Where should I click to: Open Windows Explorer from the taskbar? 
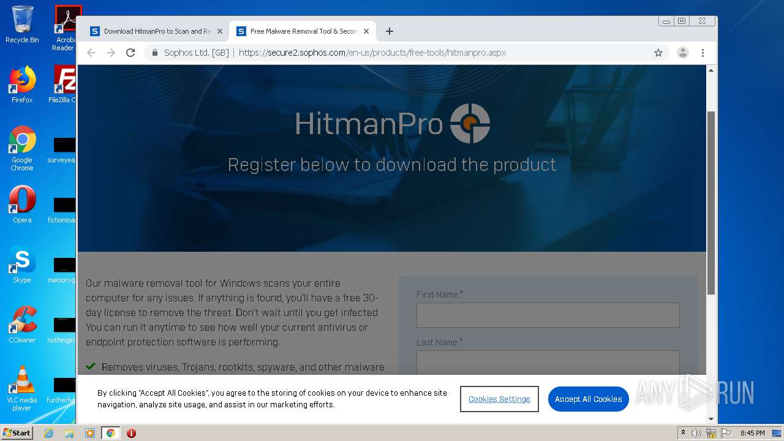coord(69,433)
